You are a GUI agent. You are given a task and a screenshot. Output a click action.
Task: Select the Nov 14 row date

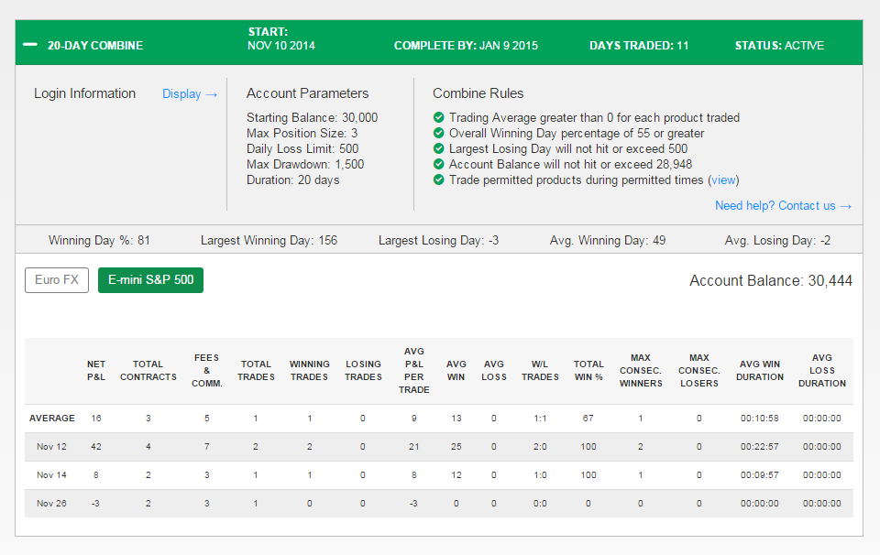point(51,474)
